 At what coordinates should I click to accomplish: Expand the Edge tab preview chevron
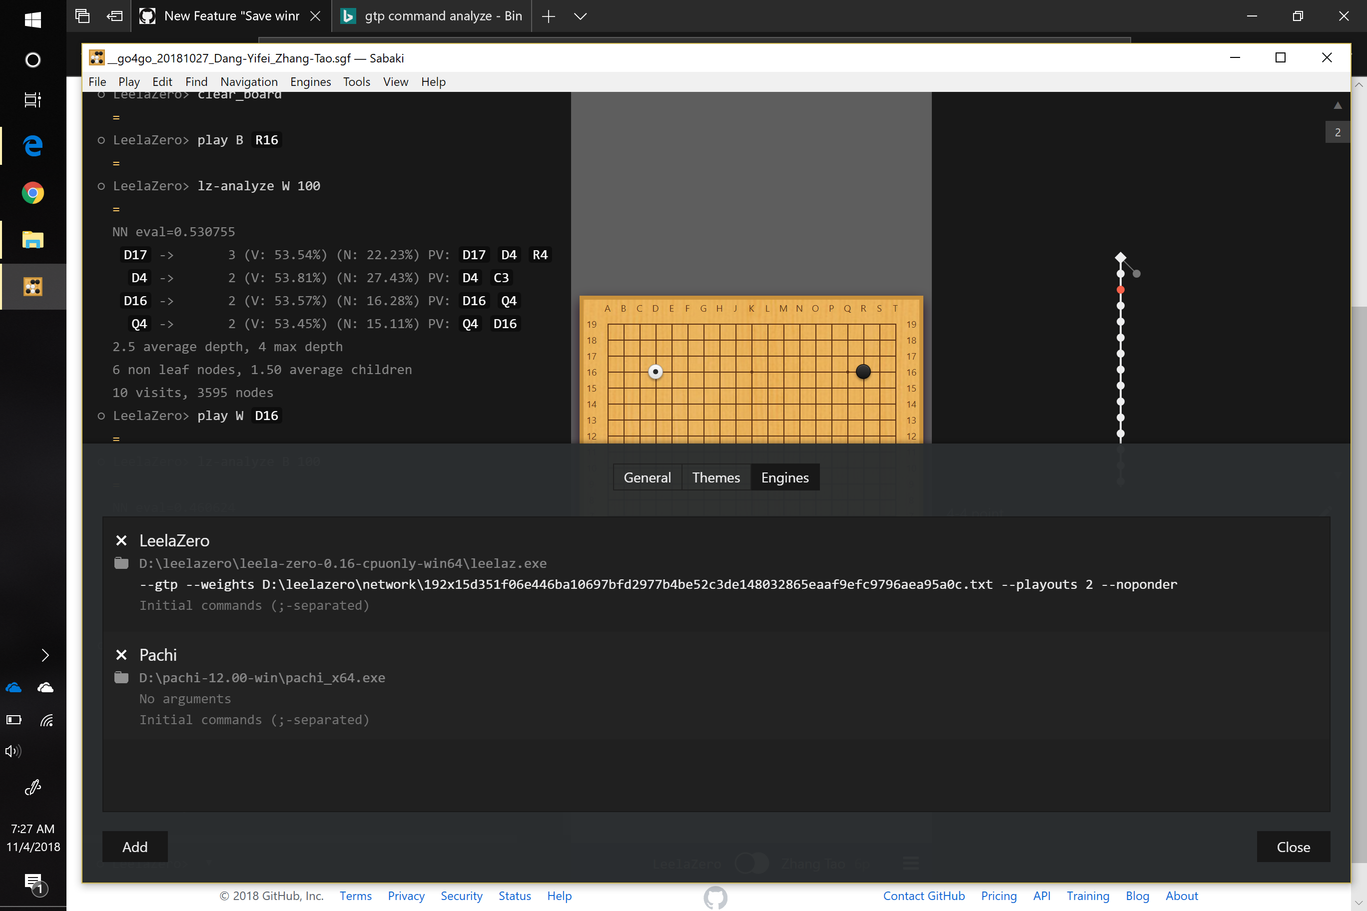pos(580,16)
